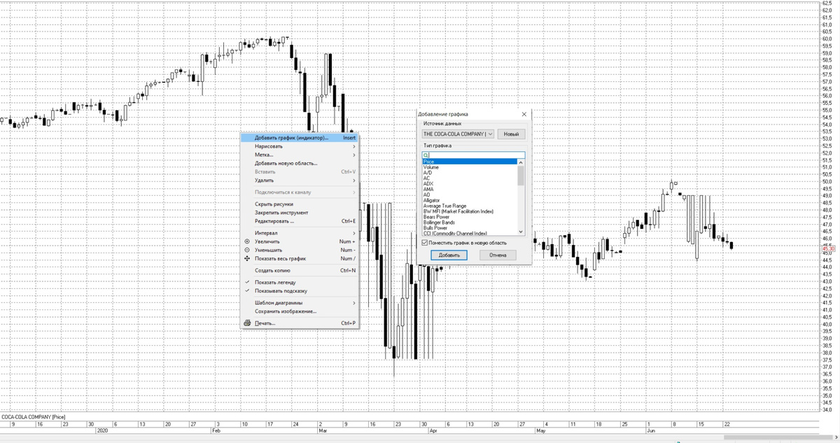Select AMA indicator in the list

[470, 189]
